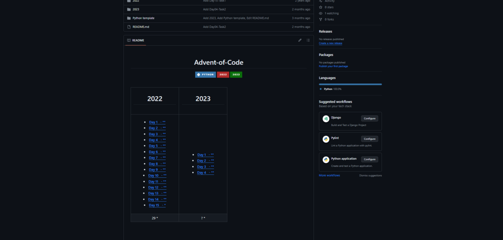This screenshot has height=240, width=503.
Task: Click the Pylint Python logo icon
Action: point(326,139)
